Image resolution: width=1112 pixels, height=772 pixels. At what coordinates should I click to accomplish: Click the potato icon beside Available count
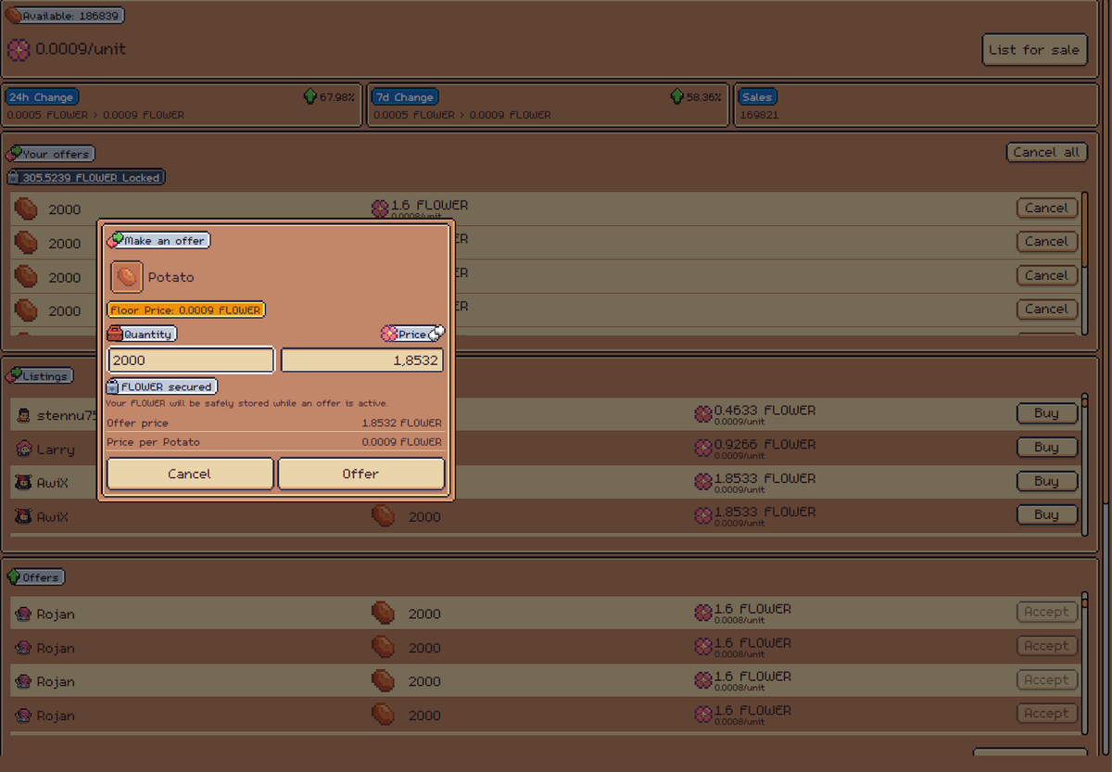coord(13,15)
